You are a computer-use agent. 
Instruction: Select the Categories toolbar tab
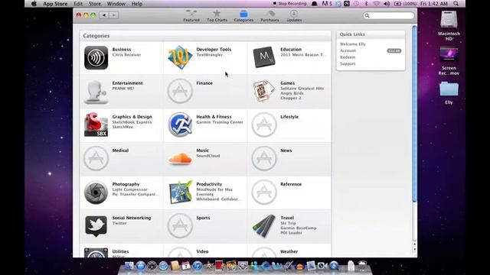[243, 16]
